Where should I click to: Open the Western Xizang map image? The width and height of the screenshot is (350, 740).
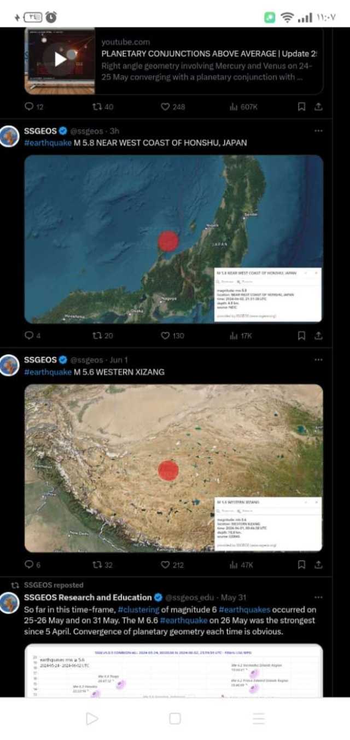click(x=174, y=468)
